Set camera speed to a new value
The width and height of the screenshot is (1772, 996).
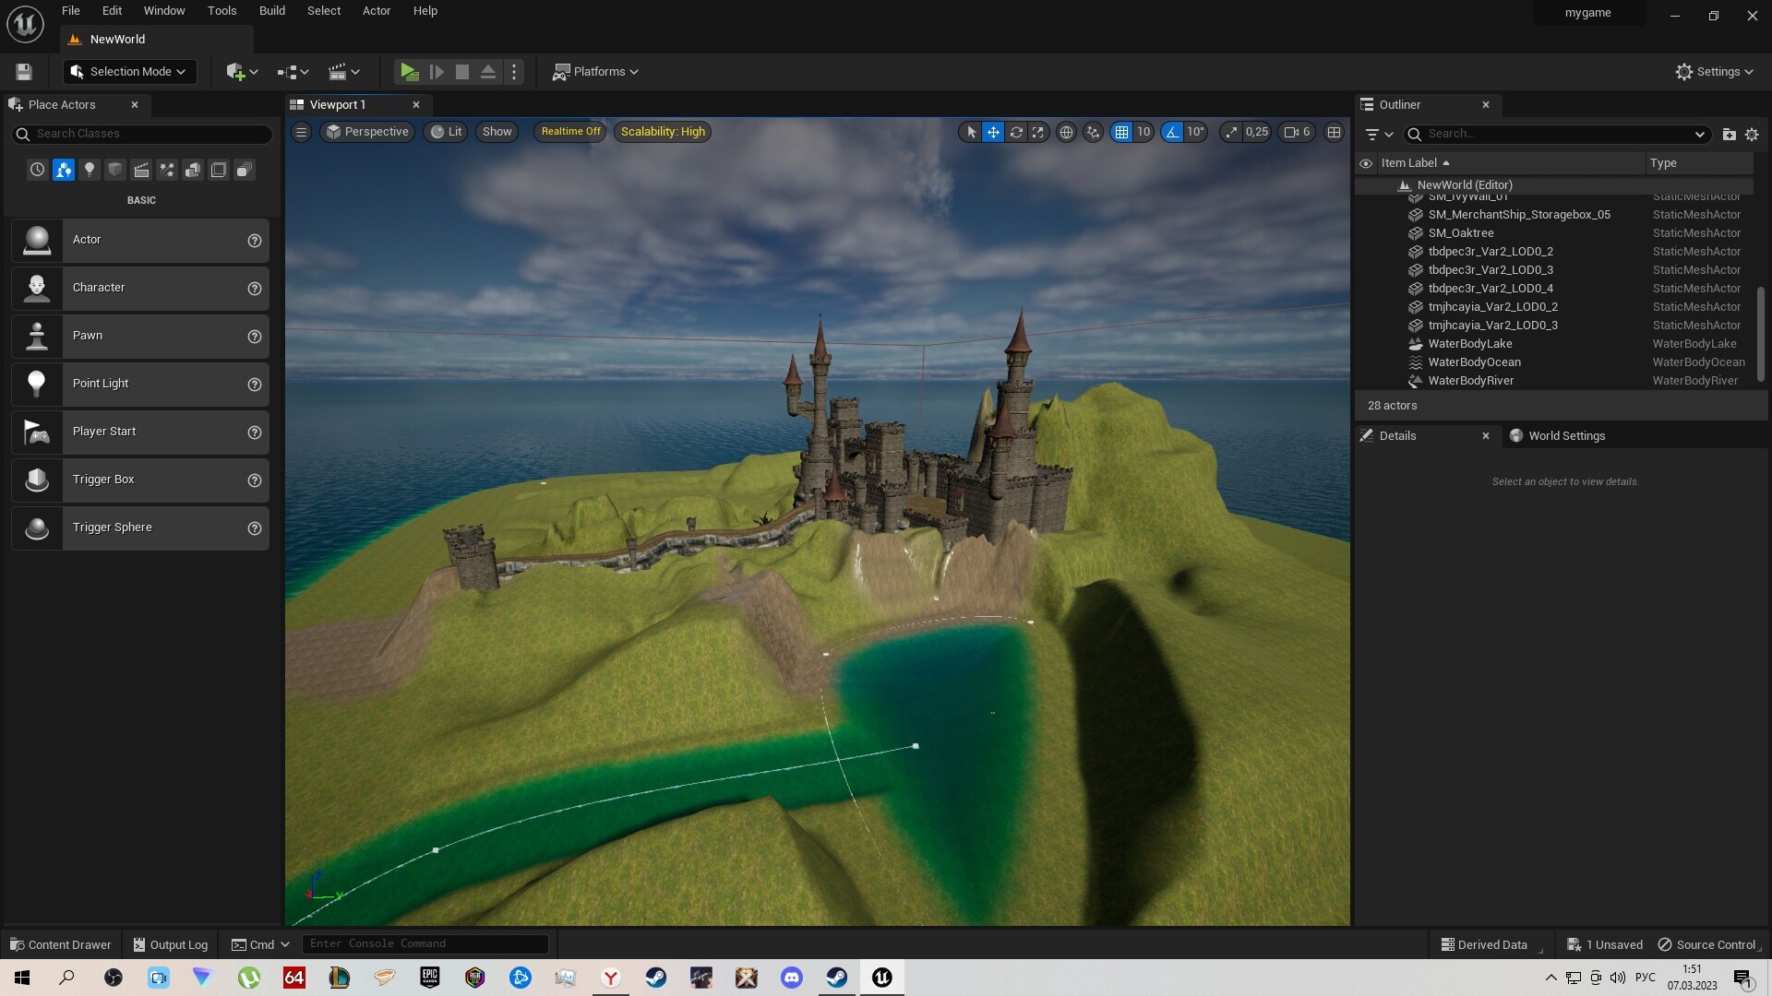[x=1246, y=132]
